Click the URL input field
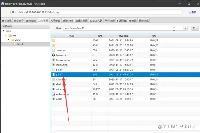The width and height of the screenshot is (200, 133). 100,12
